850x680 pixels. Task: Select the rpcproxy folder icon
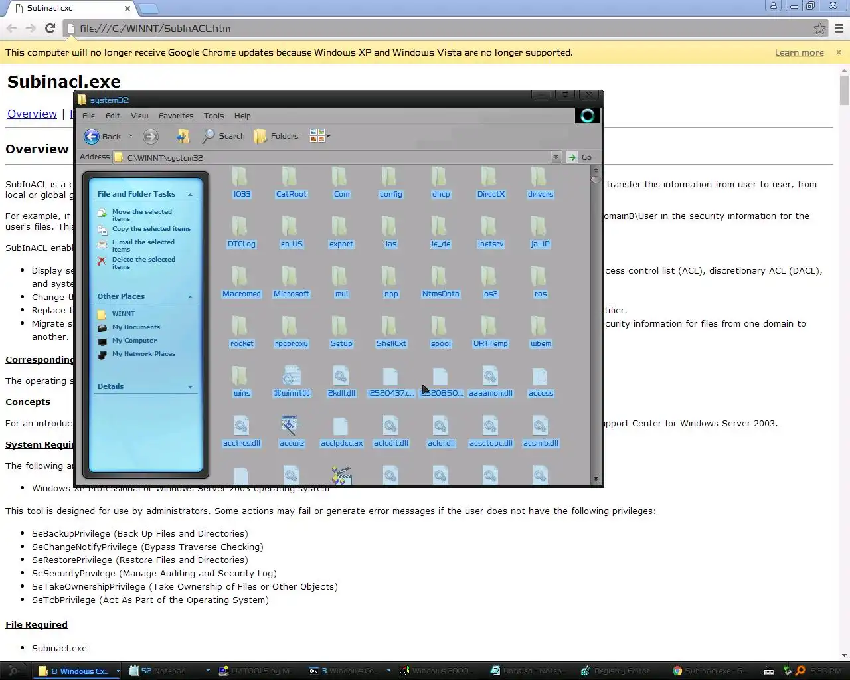coord(291,326)
